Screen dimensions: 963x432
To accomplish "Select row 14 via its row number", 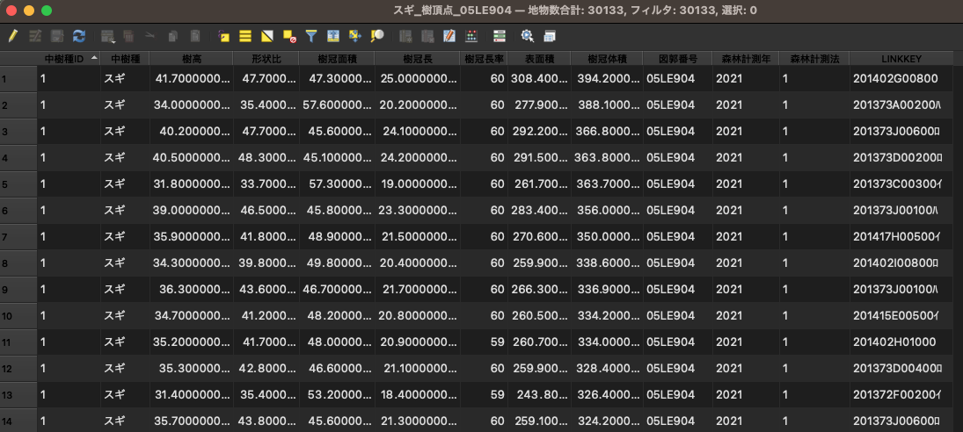I will tap(18, 420).
